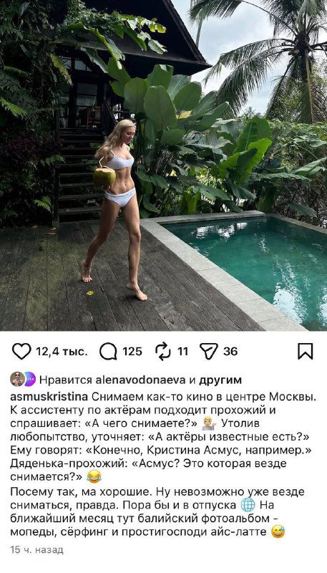Viewport: 327px width, 573px height.
Task: Click the laughing emoji after 'снимается?'
Action: [x=94, y=477]
